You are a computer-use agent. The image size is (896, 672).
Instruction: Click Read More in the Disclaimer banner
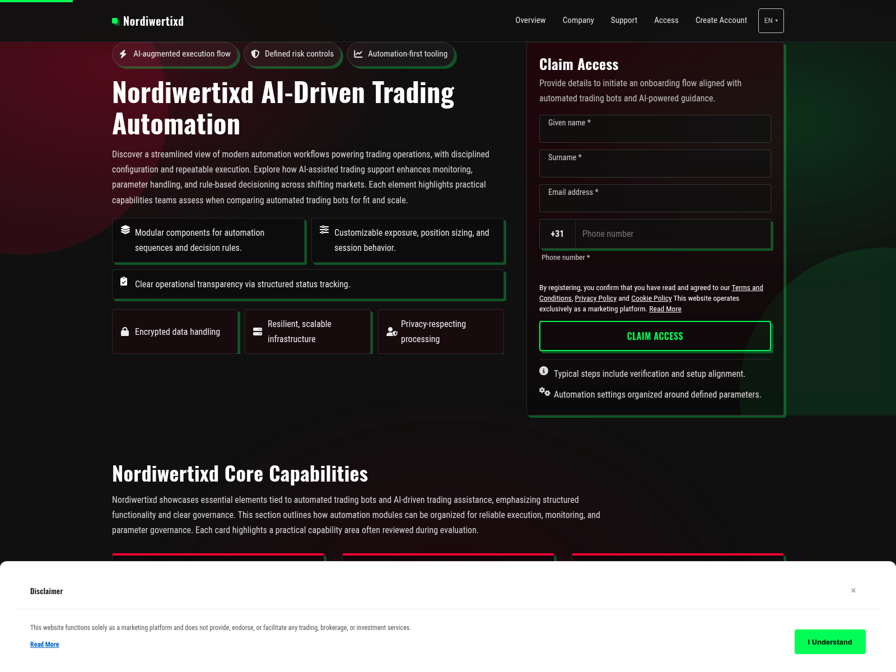(x=45, y=645)
